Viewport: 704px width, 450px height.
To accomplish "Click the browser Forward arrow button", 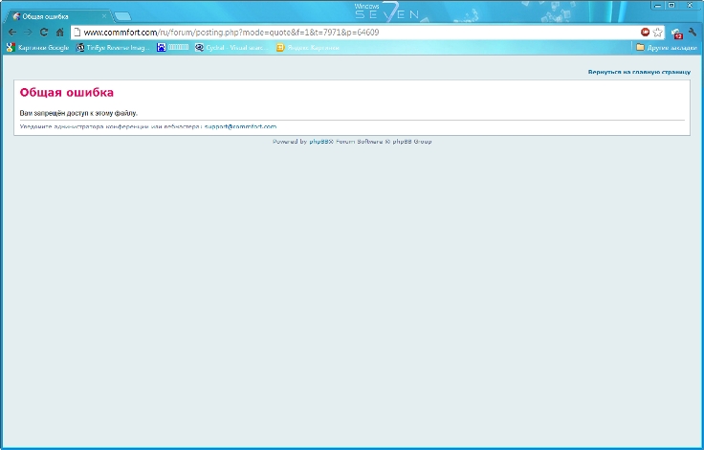I will tap(27, 32).
